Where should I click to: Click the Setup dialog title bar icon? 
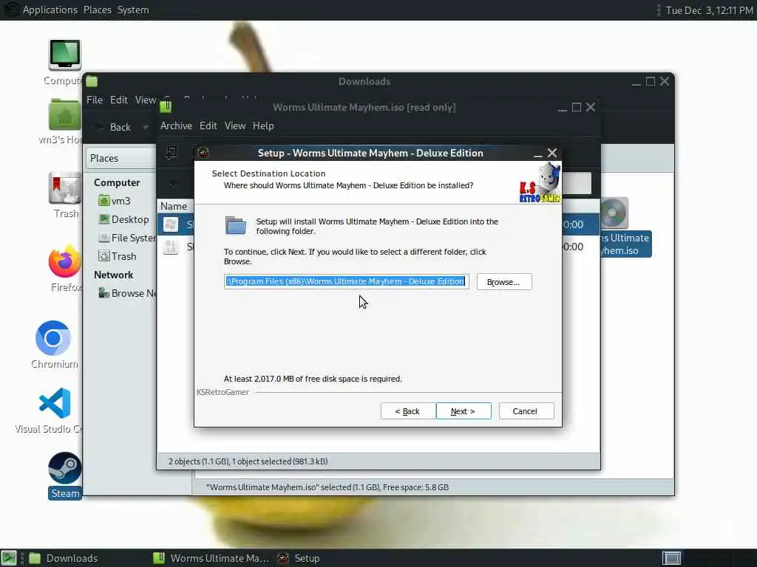pyautogui.click(x=203, y=153)
